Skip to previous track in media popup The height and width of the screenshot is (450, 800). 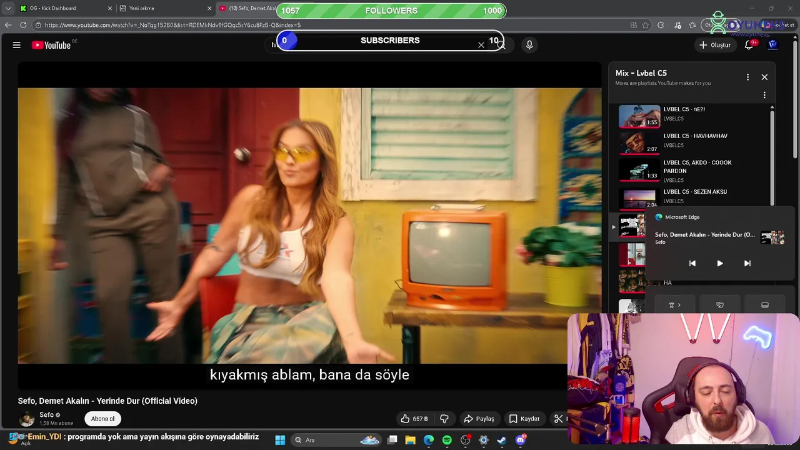click(692, 263)
